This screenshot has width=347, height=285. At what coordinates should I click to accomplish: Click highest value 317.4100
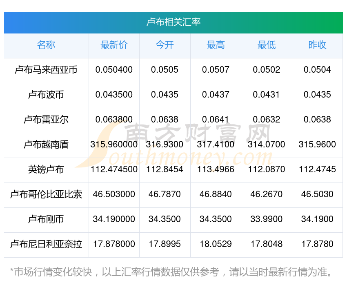coord(216,145)
